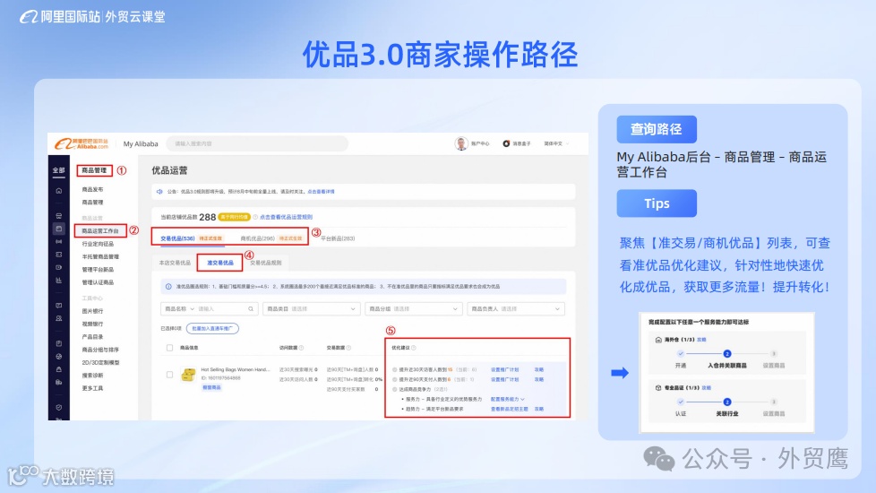Open 更多工具 in sidebar menu
The width and height of the screenshot is (876, 493).
point(92,388)
